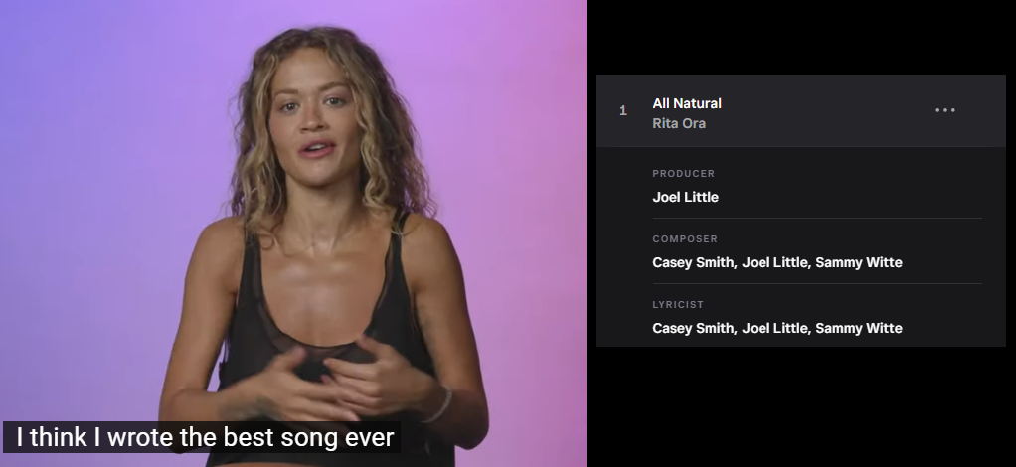
Task: Select track number 1
Action: (623, 110)
